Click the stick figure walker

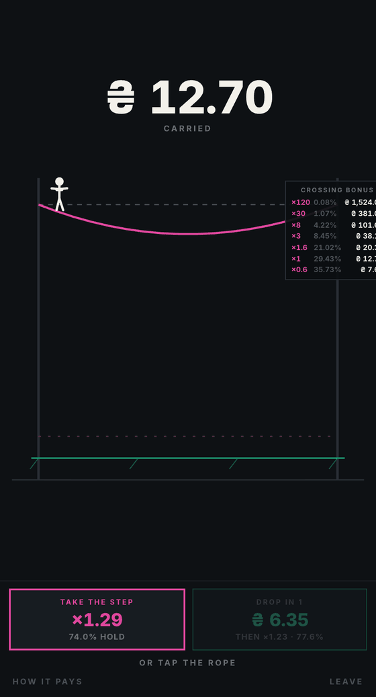point(59,194)
